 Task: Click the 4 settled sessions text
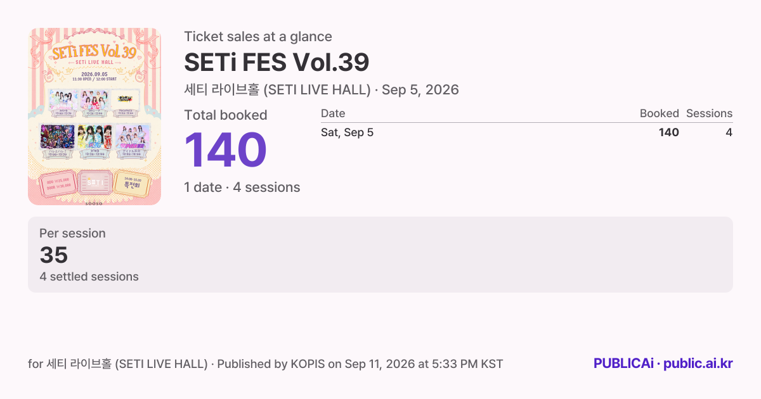pyautogui.click(x=89, y=277)
